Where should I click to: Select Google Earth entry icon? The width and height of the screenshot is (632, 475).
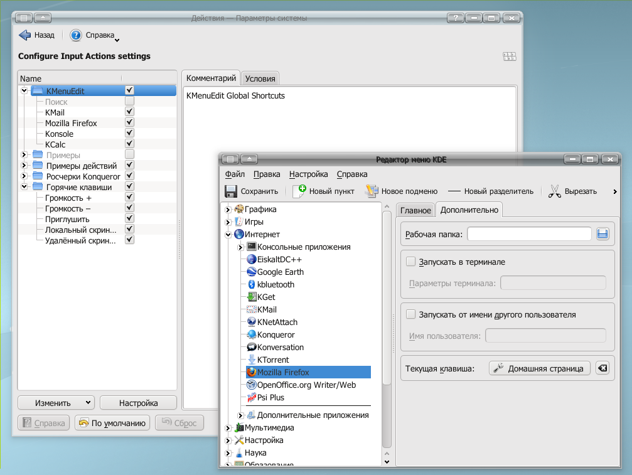point(252,272)
